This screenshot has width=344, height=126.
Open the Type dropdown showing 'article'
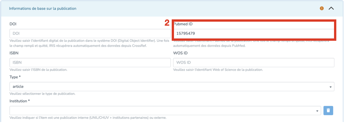[172, 87]
